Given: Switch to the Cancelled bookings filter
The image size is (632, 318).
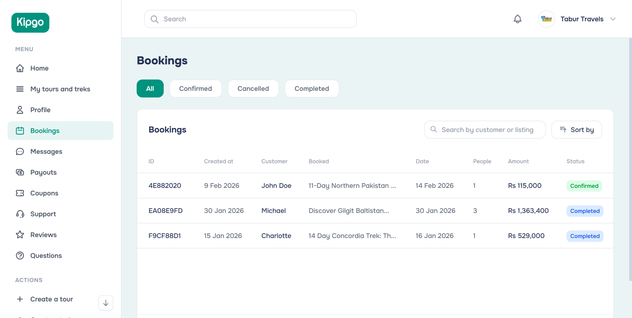Looking at the screenshot, I should pos(253,88).
